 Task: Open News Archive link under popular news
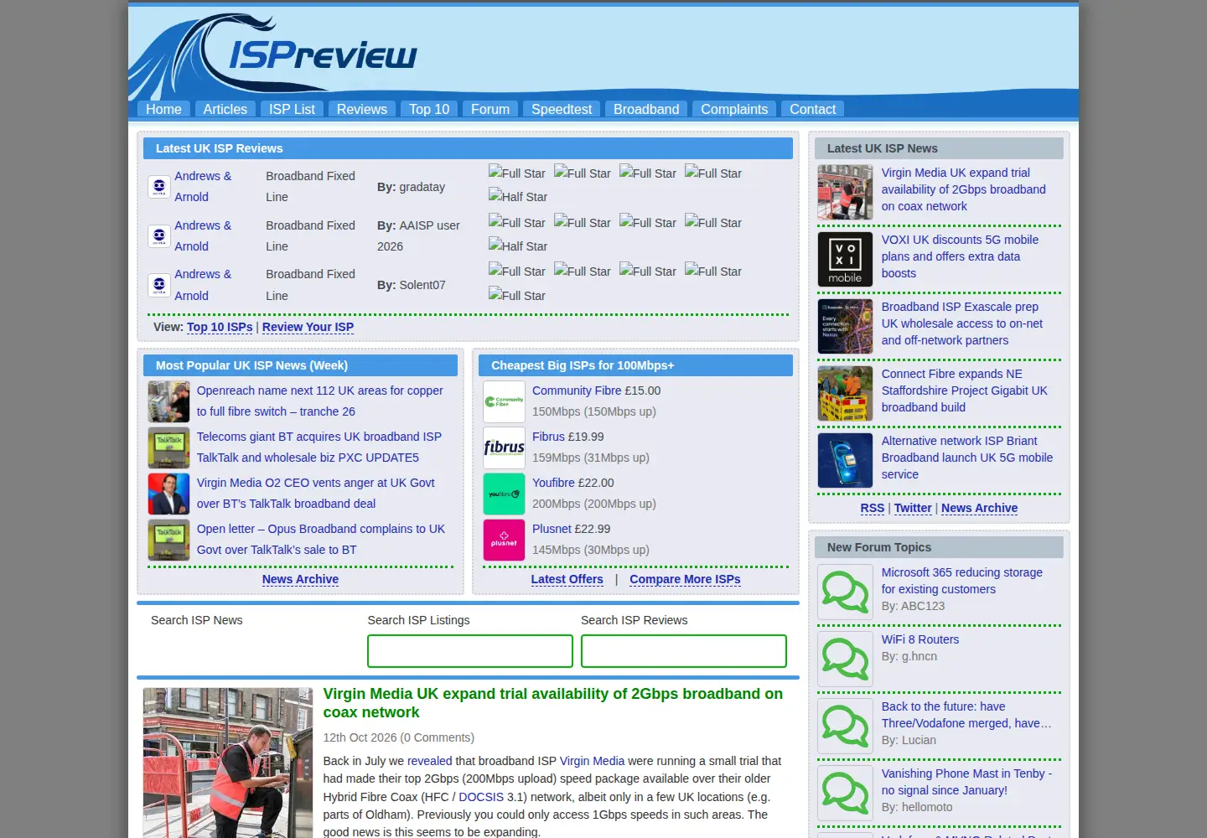pyautogui.click(x=300, y=579)
